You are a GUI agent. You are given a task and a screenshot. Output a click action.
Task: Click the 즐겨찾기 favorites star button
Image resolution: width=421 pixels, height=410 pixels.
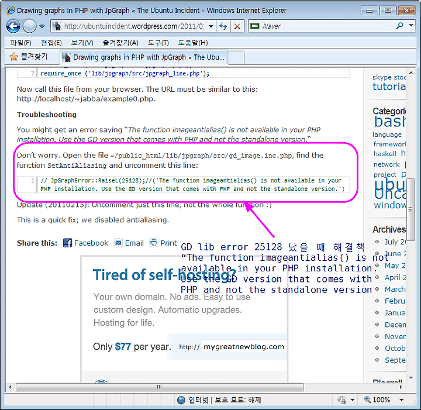pos(29,57)
